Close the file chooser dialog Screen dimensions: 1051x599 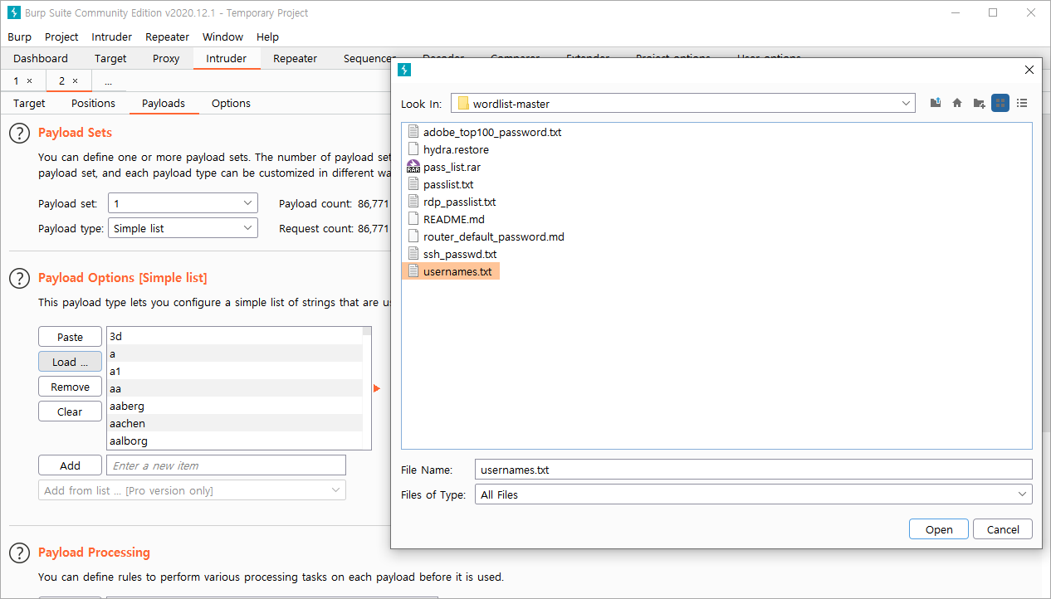point(1029,70)
